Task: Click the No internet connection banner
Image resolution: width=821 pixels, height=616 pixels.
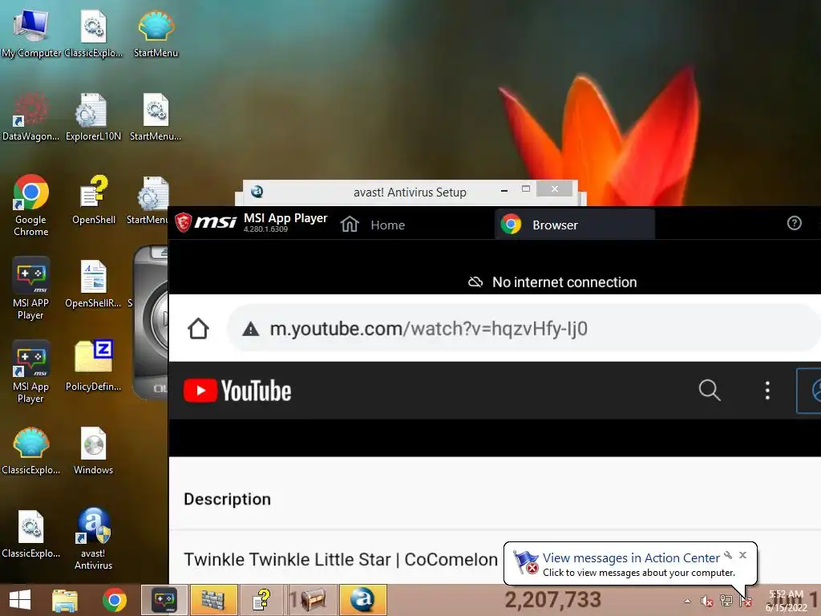Action: click(x=552, y=282)
